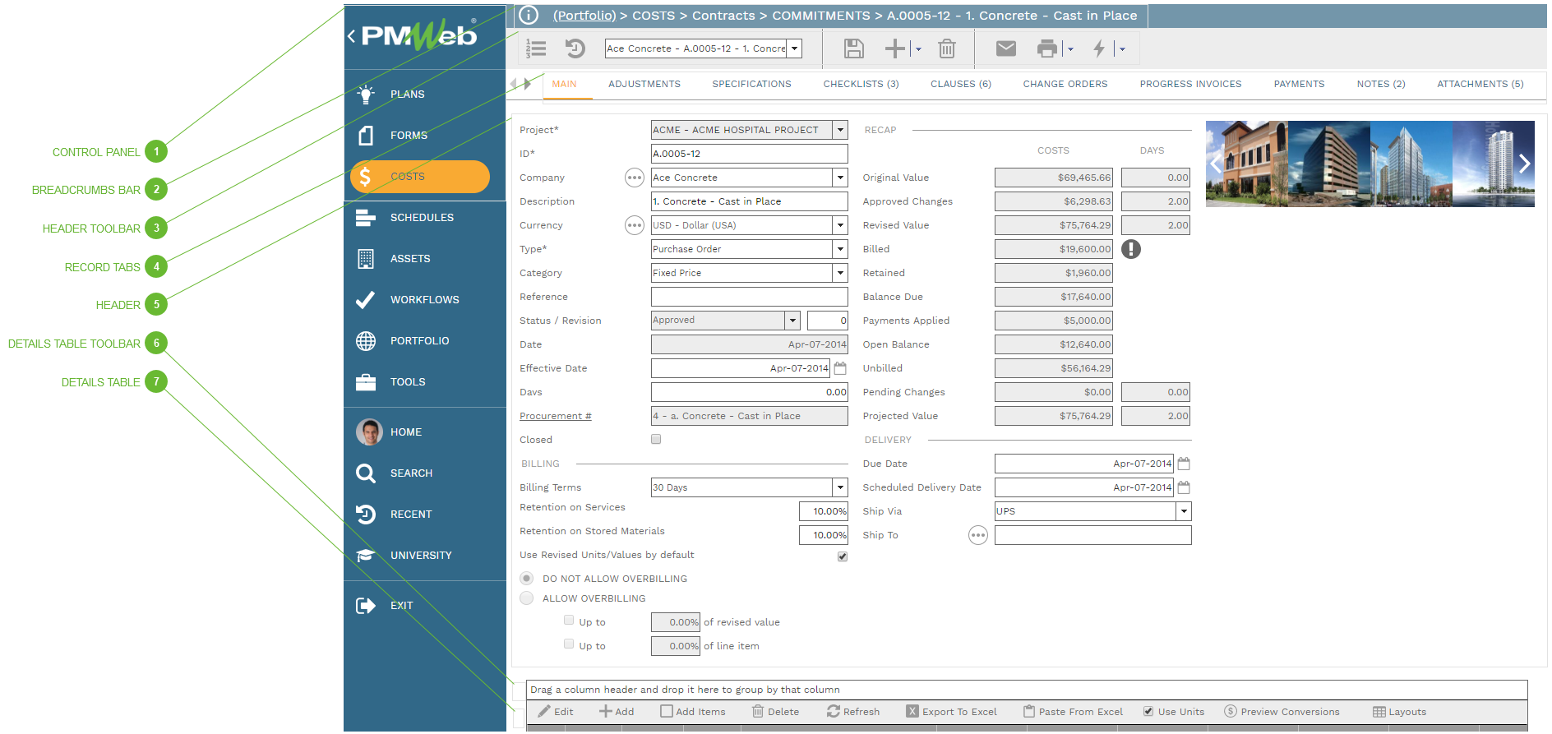This screenshot has width=1552, height=734.
Task: Click the email envelope icon
Action: (x=1005, y=48)
